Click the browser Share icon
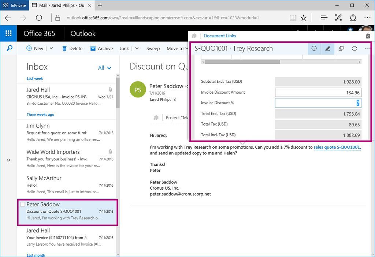Screen dimensions: 375x257 tap(353, 18)
